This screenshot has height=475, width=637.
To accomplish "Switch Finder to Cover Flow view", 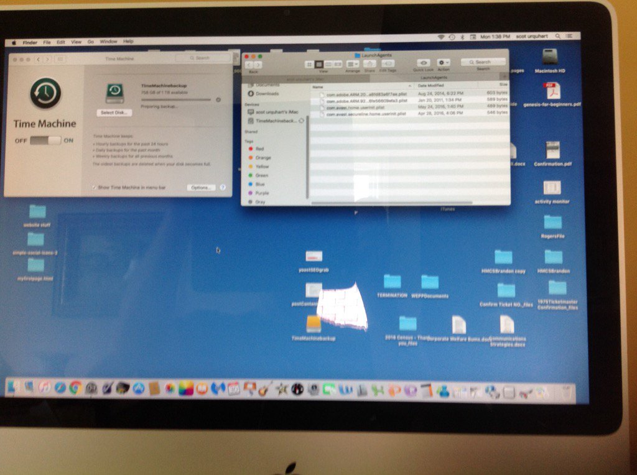I will (338, 64).
